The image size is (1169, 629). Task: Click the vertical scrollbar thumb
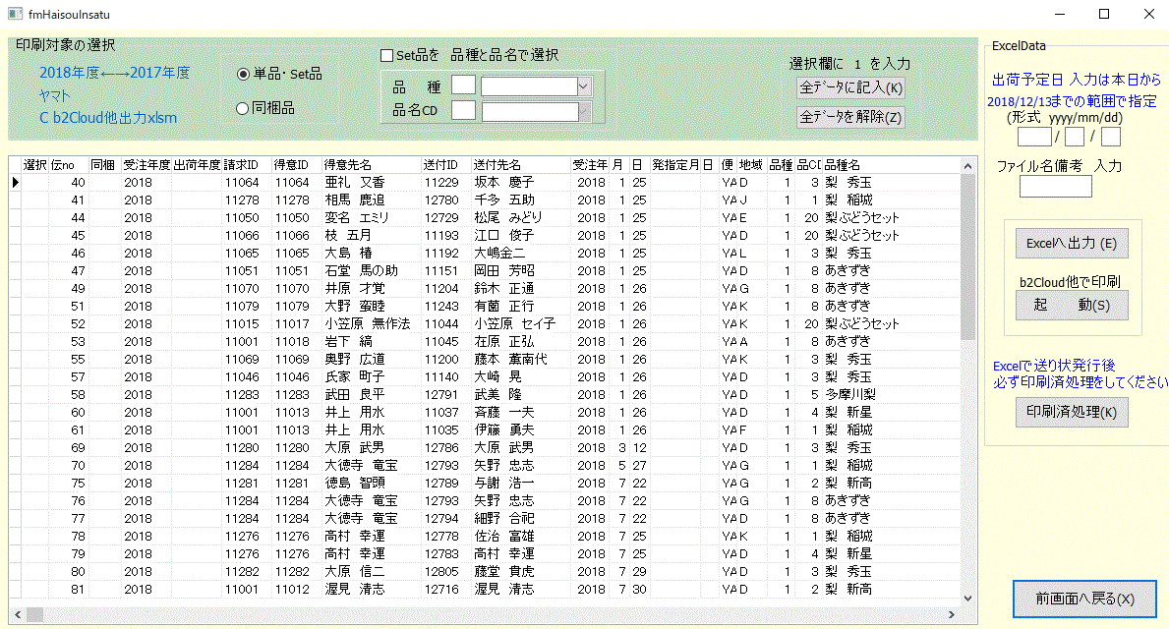click(967, 257)
